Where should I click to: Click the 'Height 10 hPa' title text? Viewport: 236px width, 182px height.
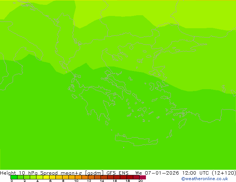(19, 173)
